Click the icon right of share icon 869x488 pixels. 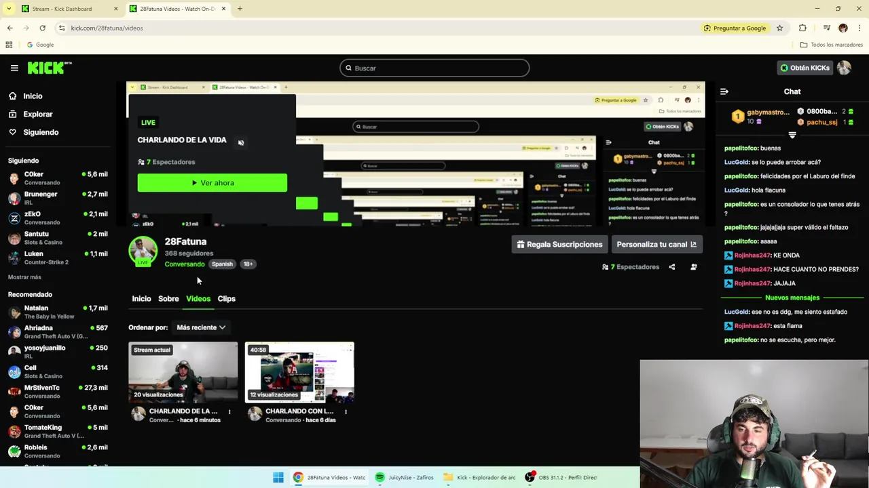(x=693, y=267)
